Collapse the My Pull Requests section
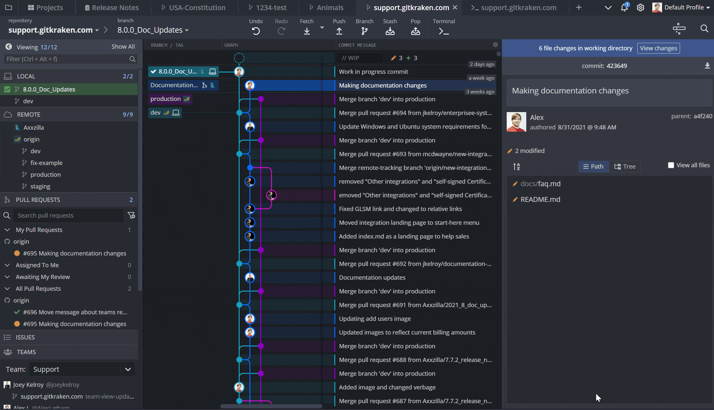 point(7,230)
